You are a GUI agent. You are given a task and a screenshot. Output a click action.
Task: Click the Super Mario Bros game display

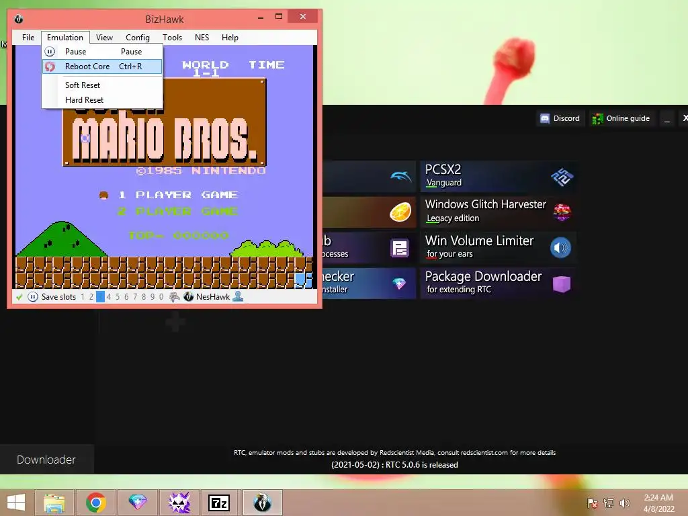coord(164,167)
